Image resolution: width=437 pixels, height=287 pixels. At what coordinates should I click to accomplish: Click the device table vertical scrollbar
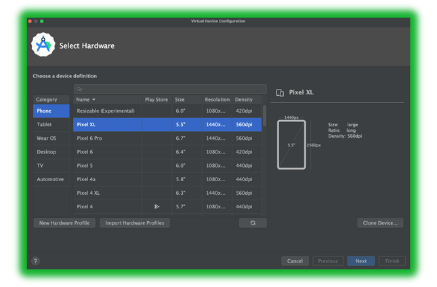coord(264,117)
